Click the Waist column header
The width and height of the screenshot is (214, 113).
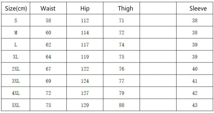48,9
